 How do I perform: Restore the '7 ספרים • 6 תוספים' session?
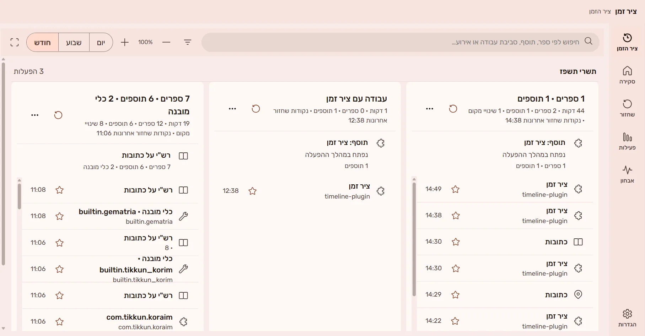[58, 115]
